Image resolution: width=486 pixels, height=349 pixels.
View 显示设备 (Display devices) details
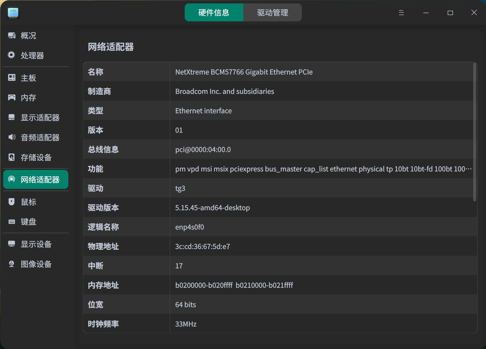point(36,244)
